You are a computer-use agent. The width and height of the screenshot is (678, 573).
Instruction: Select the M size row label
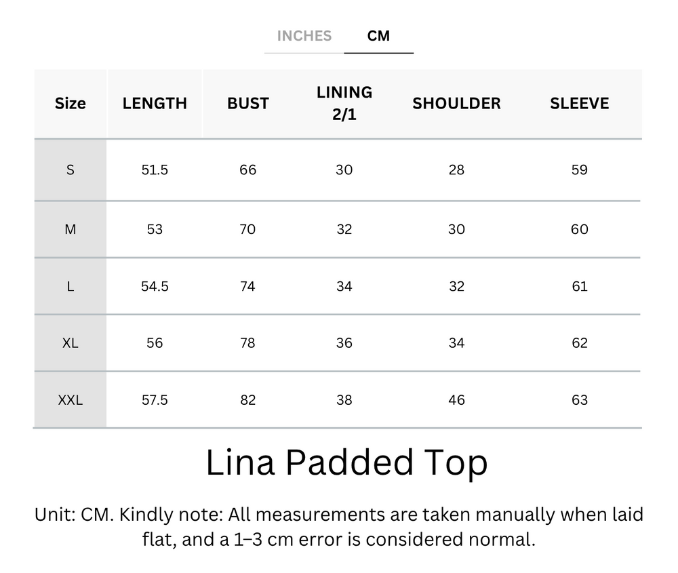click(70, 229)
